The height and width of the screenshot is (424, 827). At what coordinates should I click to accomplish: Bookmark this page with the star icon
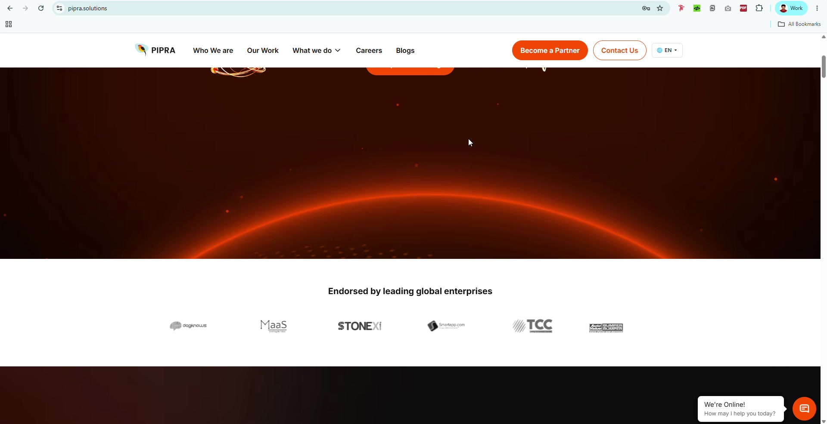660,8
